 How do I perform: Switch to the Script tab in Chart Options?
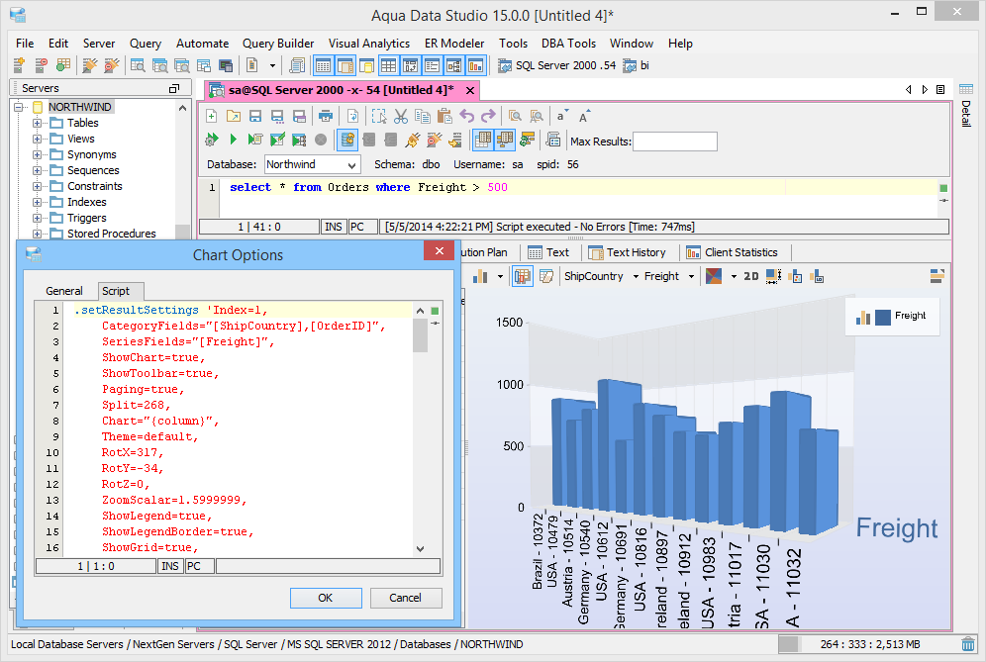[121, 291]
